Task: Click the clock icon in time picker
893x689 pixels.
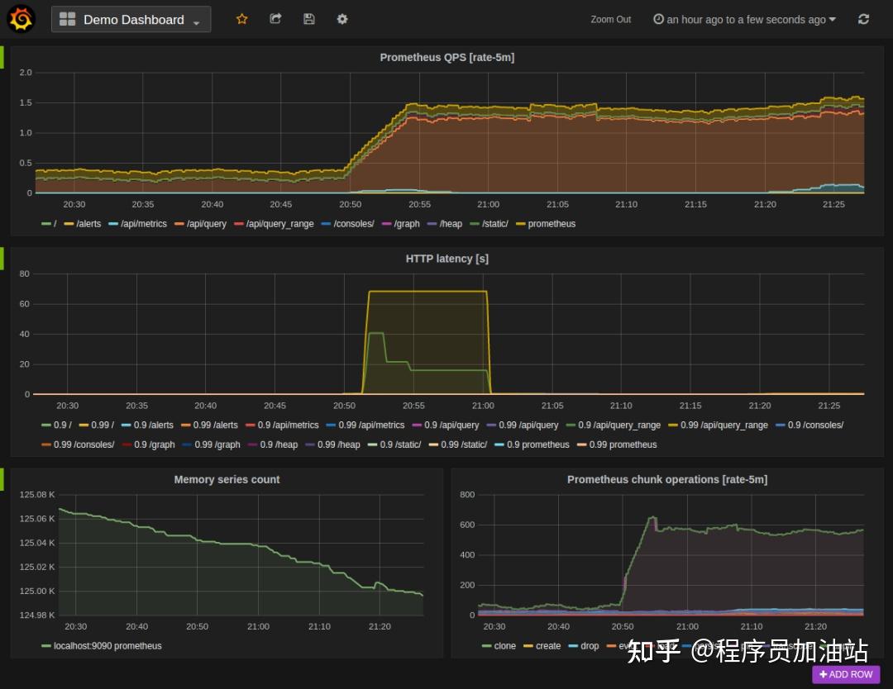Action: click(x=658, y=19)
